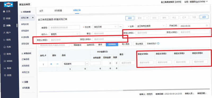Click the 导出商品 button

tap(139, 44)
